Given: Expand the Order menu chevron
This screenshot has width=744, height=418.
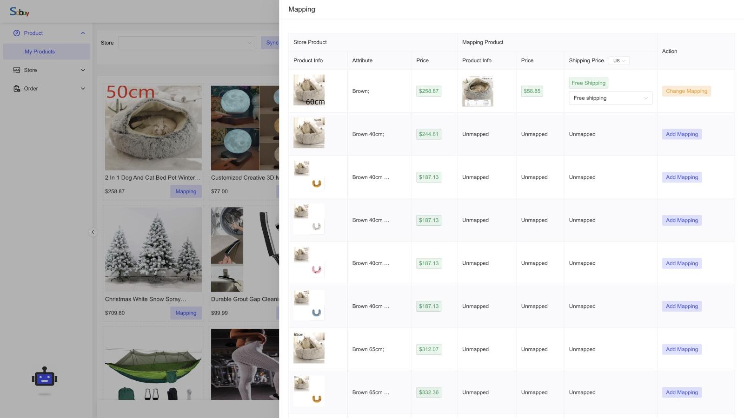Looking at the screenshot, I should (83, 89).
